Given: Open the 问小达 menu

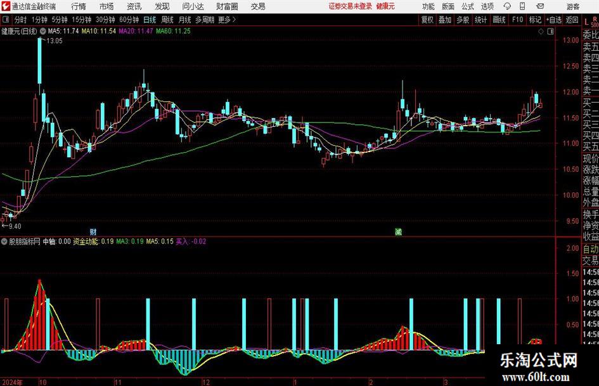Looking at the screenshot, I should 193,6.
